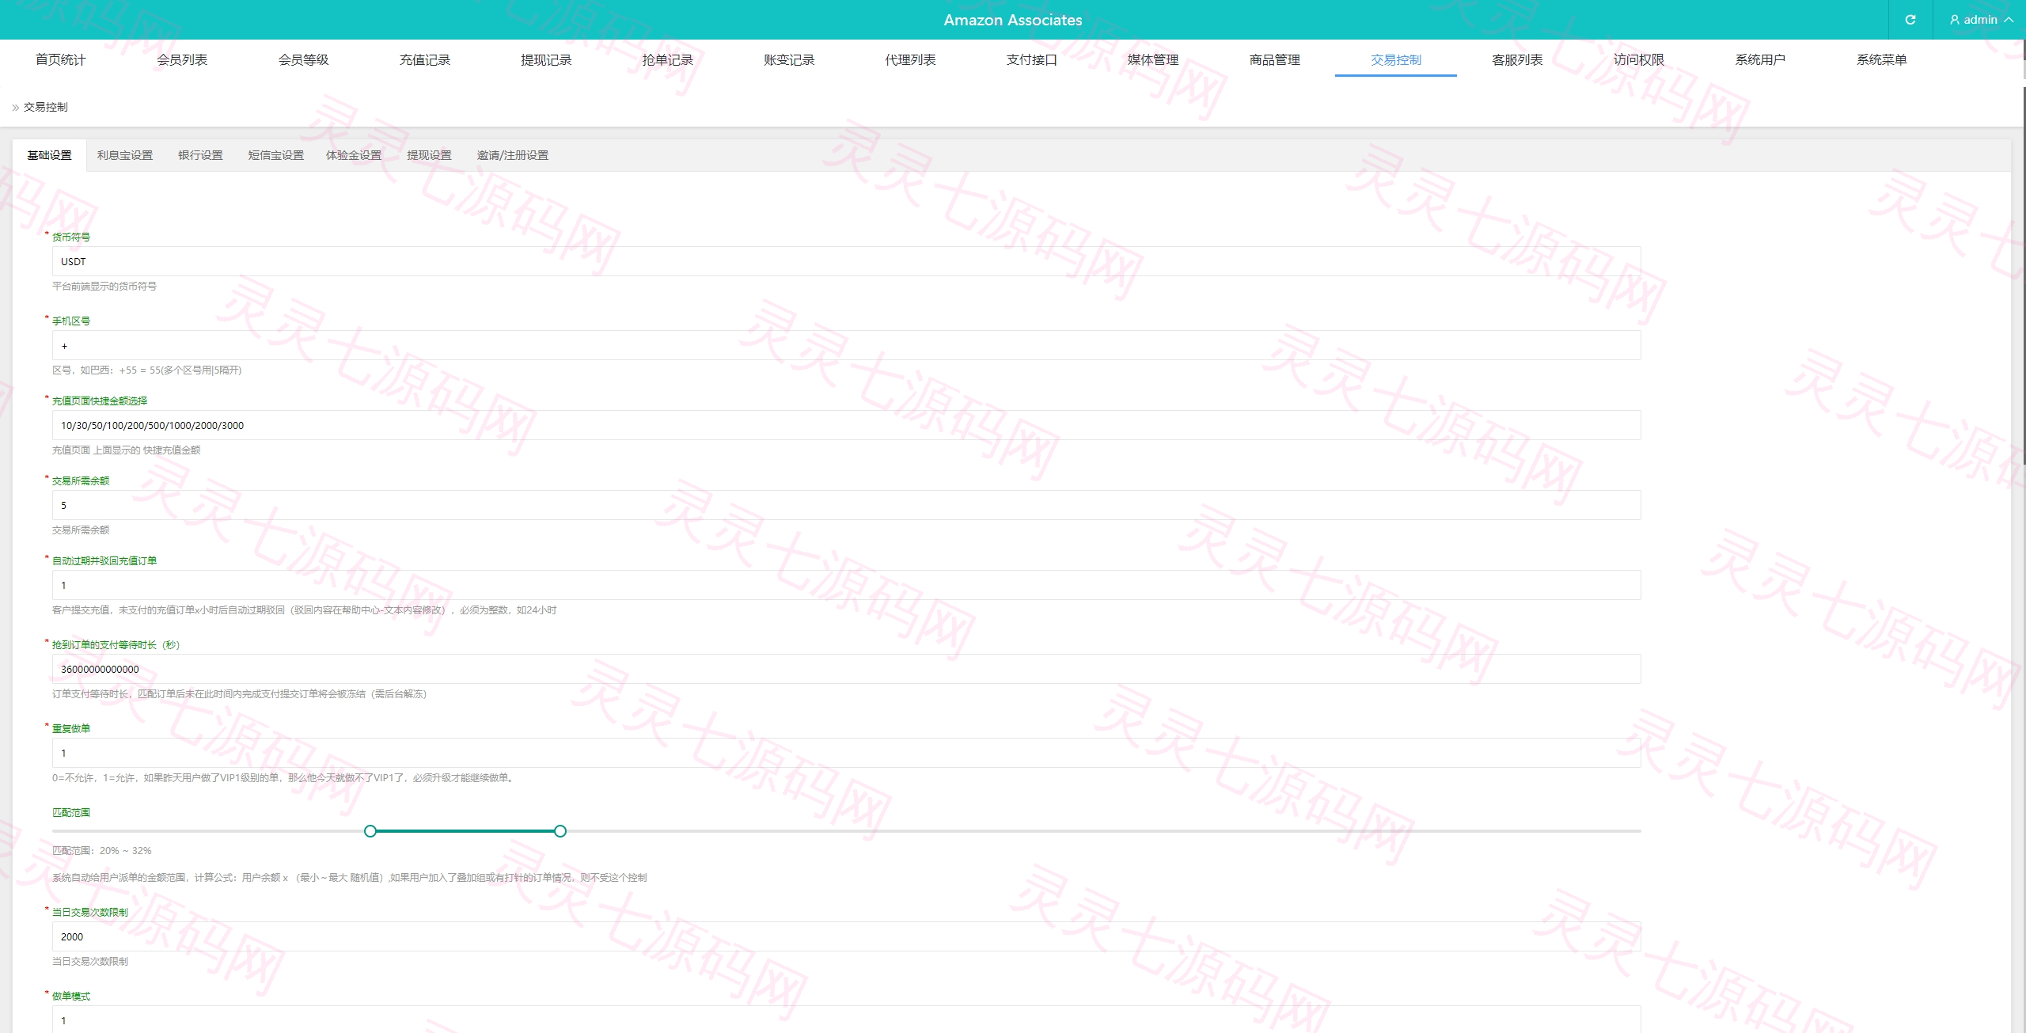Switch to 短信宝设置 tab
Viewport: 2026px width, 1033px height.
276,155
